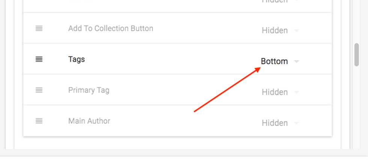Click the dropdown arrow in Primary Tag row
368x163 pixels.
point(297,92)
